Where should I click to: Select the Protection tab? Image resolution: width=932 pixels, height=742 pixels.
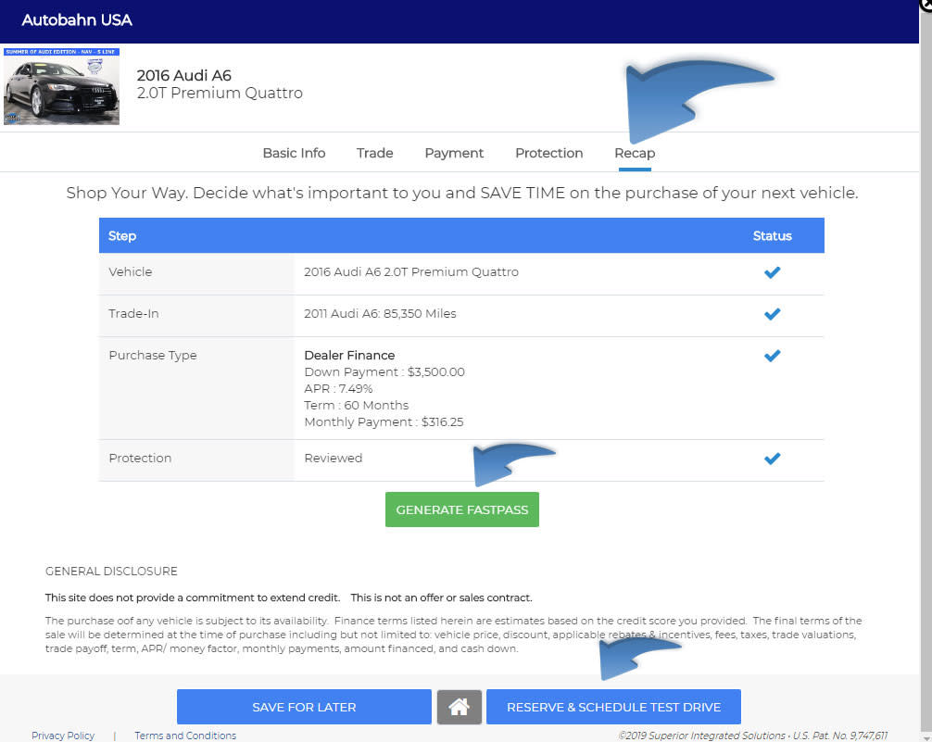click(548, 153)
